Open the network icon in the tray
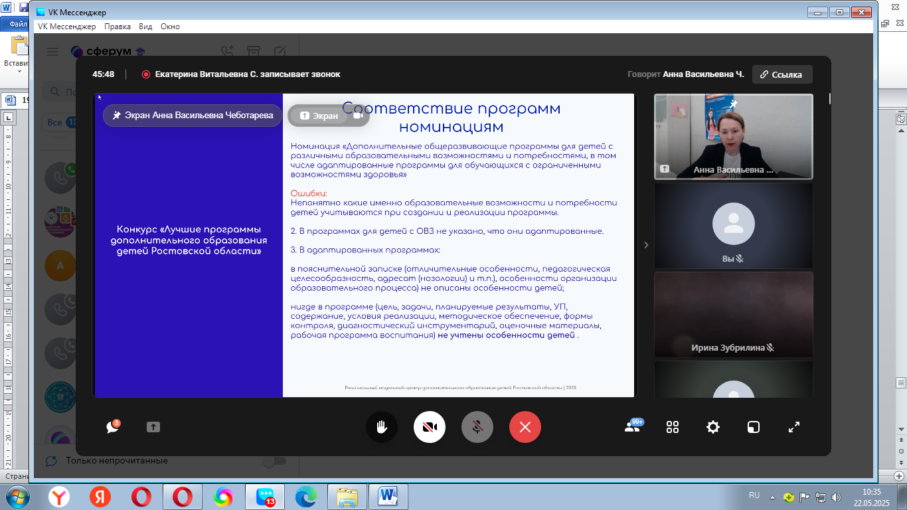 (x=821, y=497)
